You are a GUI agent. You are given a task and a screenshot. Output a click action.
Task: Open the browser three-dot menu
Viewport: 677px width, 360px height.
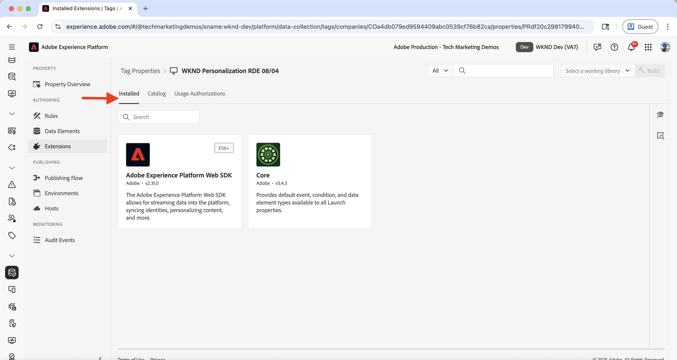coord(667,27)
